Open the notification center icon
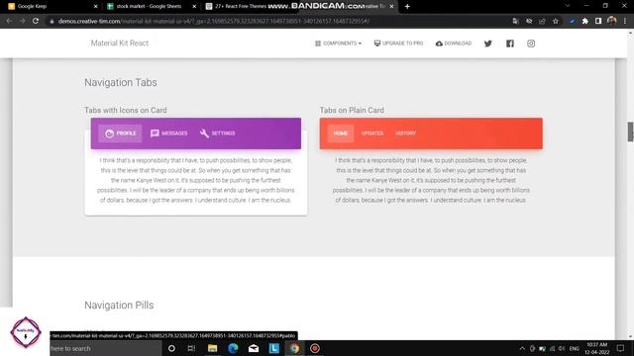The image size is (634, 356). click(x=621, y=348)
